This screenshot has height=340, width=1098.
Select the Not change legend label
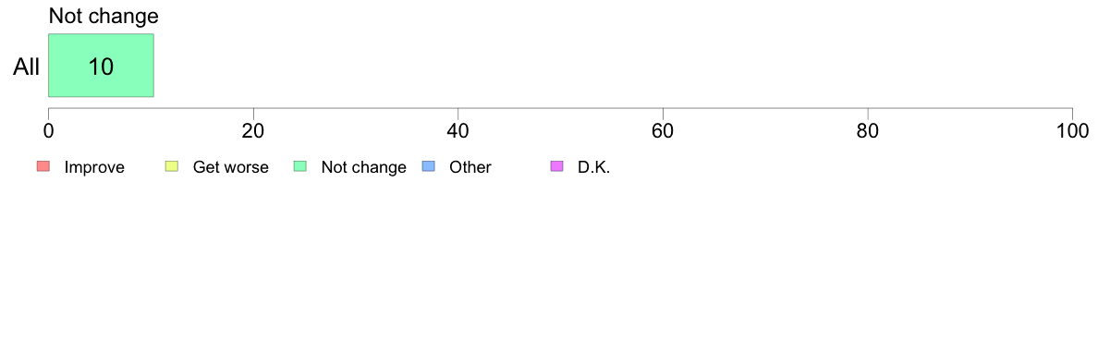(363, 167)
